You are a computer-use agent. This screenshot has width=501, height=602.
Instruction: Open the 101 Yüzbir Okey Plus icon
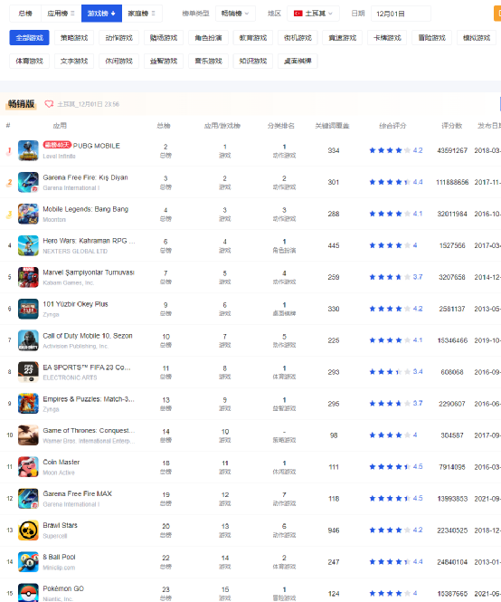click(x=28, y=309)
